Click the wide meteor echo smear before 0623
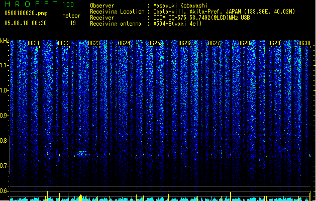 coord(81,154)
